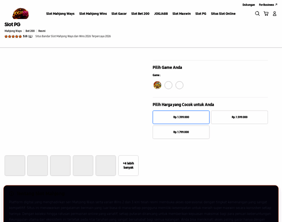Viewport: 282px width, 222px height.
Task: Click the JOGJA88 logo
Action: click(20, 13)
